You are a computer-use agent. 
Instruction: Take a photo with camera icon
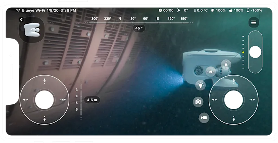(198, 102)
